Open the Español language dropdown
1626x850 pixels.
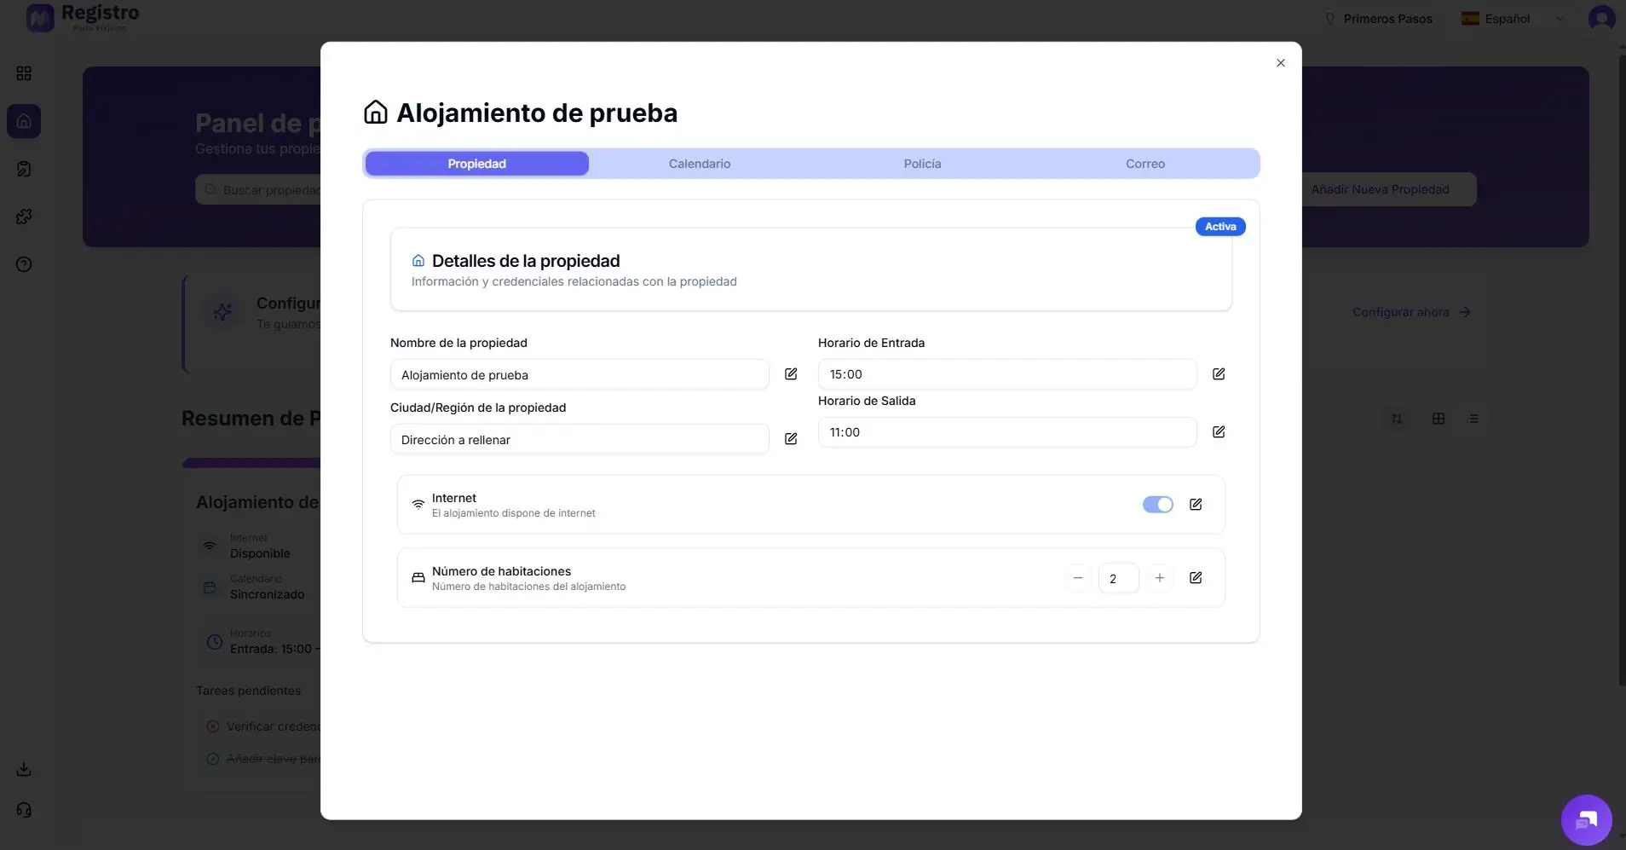(1511, 18)
